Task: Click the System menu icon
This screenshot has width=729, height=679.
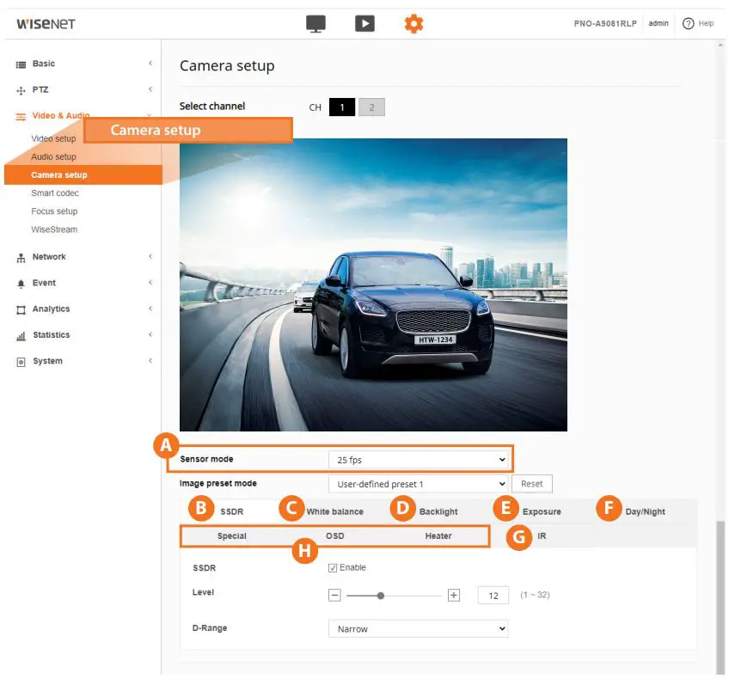Action: pyautogui.click(x=21, y=362)
